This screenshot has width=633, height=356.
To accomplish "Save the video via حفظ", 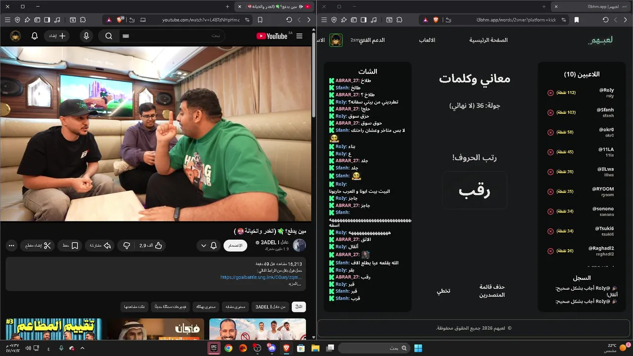I will coord(70,246).
